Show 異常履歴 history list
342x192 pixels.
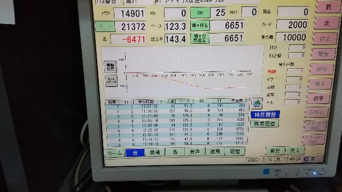(x=264, y=124)
